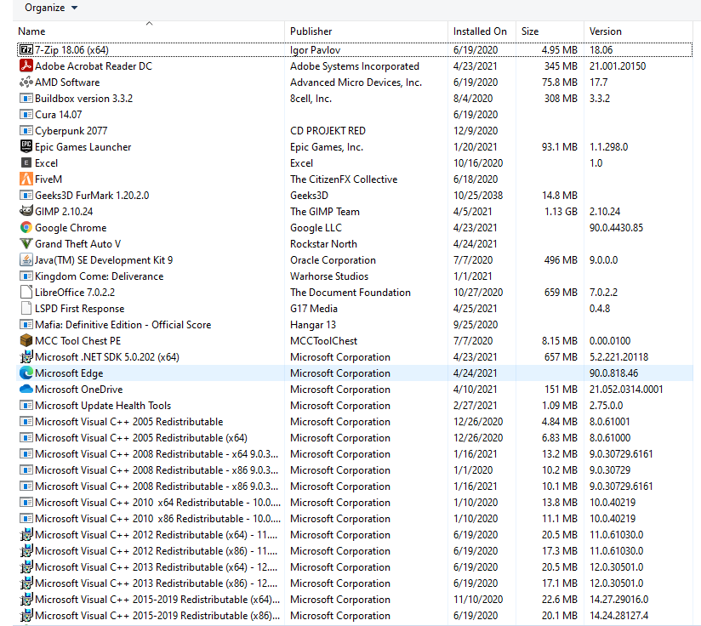Select Google Chrome program name
Screen dimensions: 701x626
click(x=71, y=228)
